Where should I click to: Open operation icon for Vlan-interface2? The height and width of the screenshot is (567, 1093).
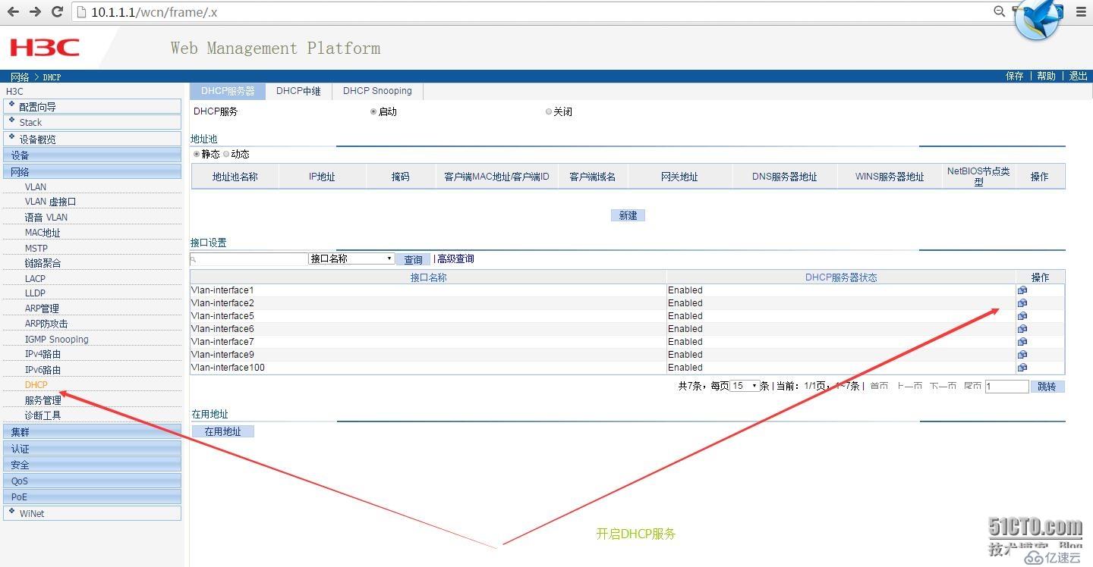pos(1022,303)
